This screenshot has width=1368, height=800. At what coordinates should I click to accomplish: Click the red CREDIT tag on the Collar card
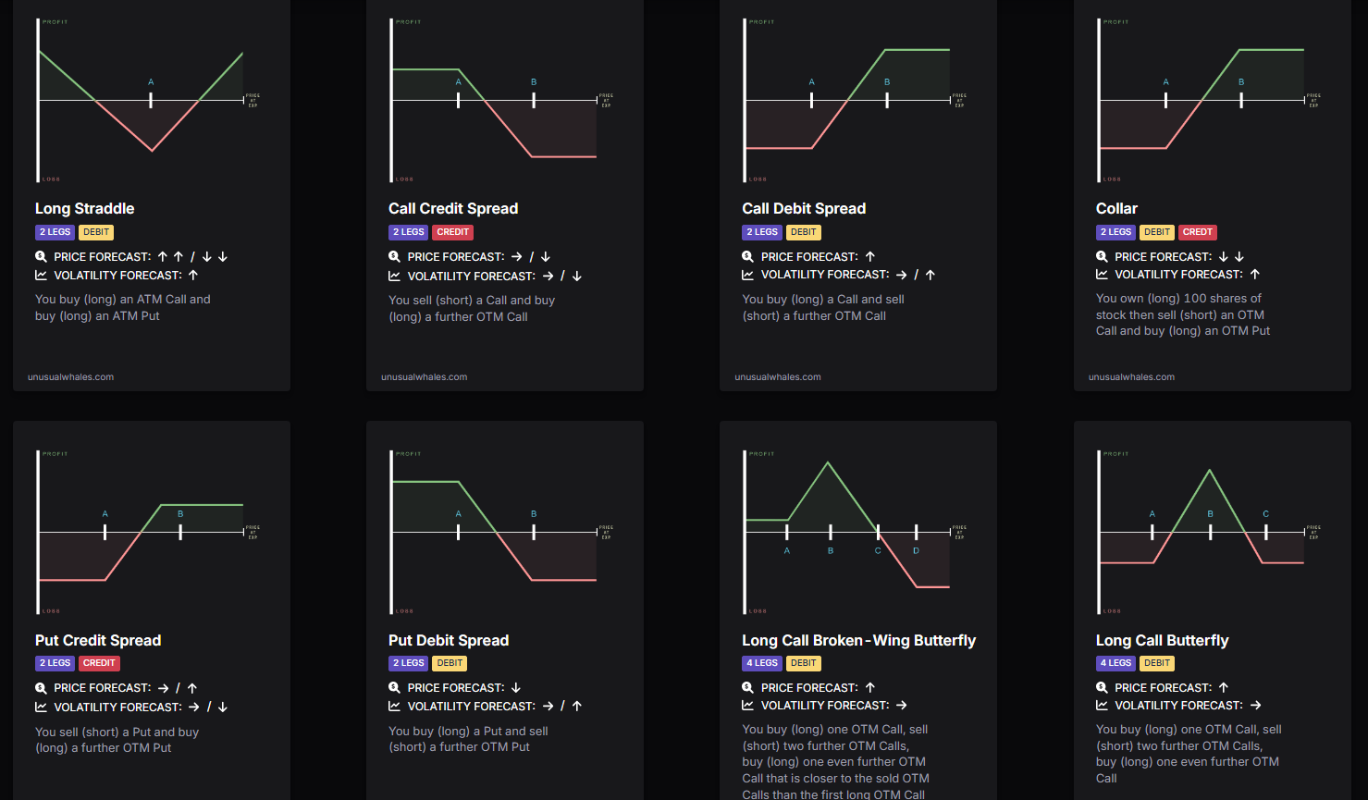click(x=1197, y=232)
